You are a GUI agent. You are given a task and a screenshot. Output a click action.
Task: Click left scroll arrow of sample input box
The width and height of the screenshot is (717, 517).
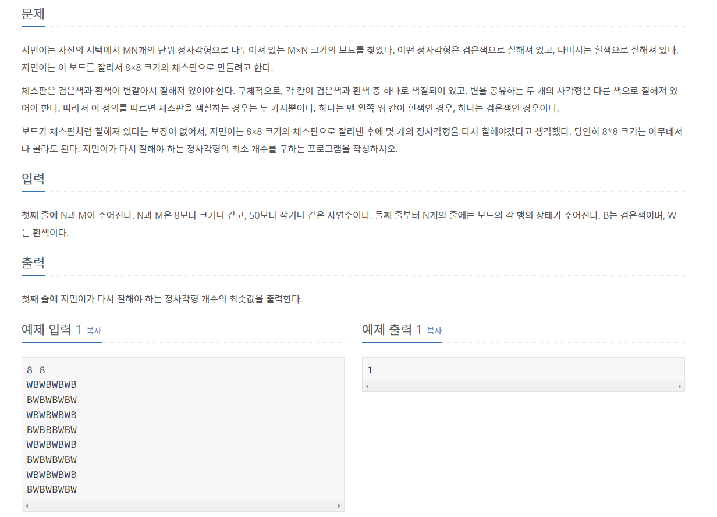[x=27, y=507]
